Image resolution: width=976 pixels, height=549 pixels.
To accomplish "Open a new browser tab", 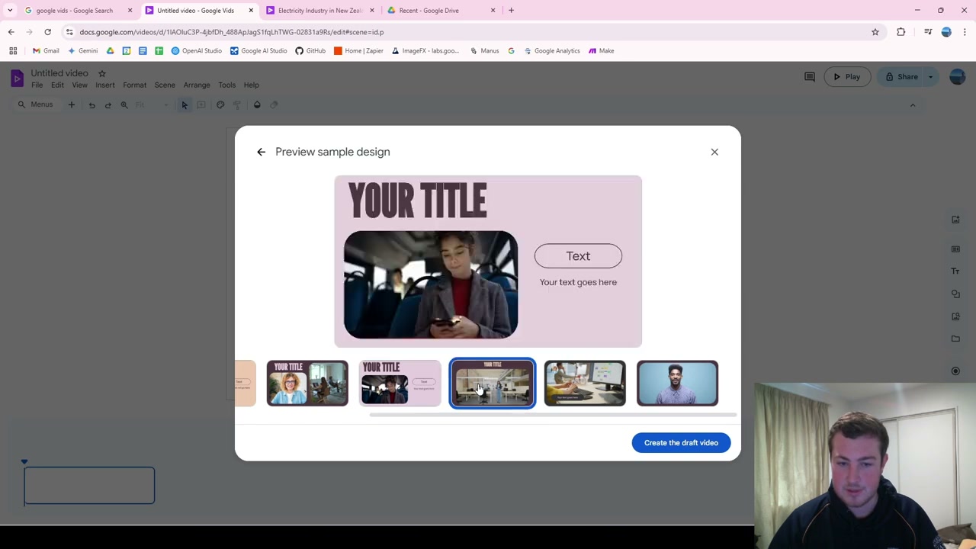I will click(x=511, y=11).
